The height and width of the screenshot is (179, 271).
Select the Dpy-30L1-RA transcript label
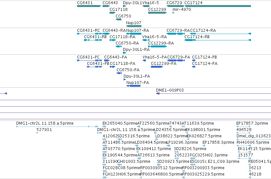136,50
